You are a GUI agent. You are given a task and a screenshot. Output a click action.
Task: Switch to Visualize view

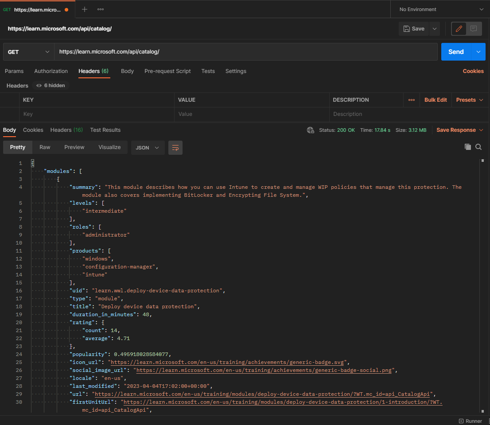[109, 147]
